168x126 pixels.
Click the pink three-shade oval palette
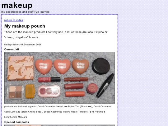click(x=49, y=91)
